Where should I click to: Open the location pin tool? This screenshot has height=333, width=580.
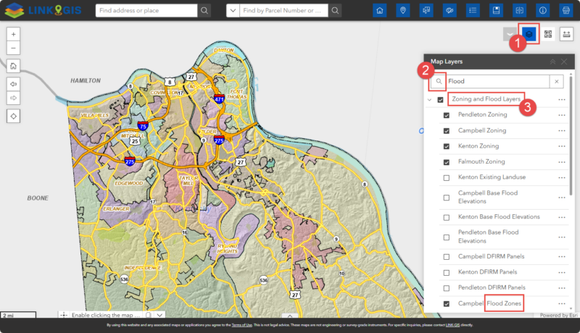tap(403, 10)
